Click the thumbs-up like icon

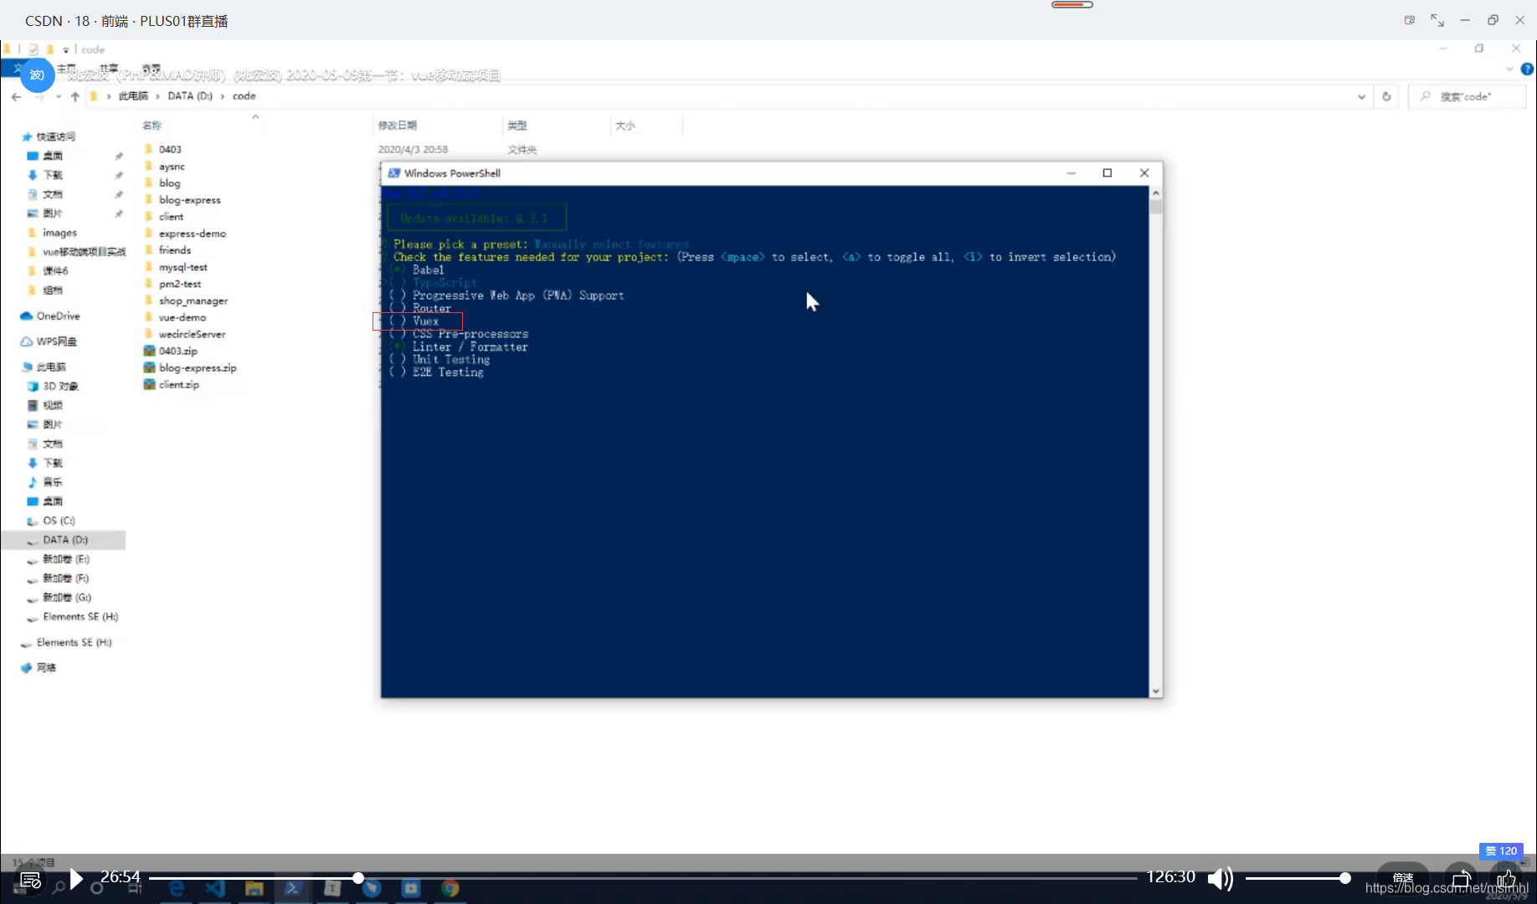[x=1507, y=879]
